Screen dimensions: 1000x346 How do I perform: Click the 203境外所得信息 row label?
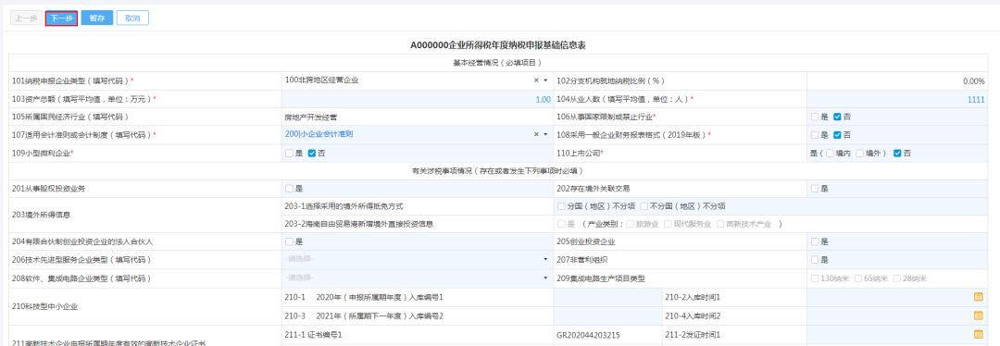click(x=40, y=215)
